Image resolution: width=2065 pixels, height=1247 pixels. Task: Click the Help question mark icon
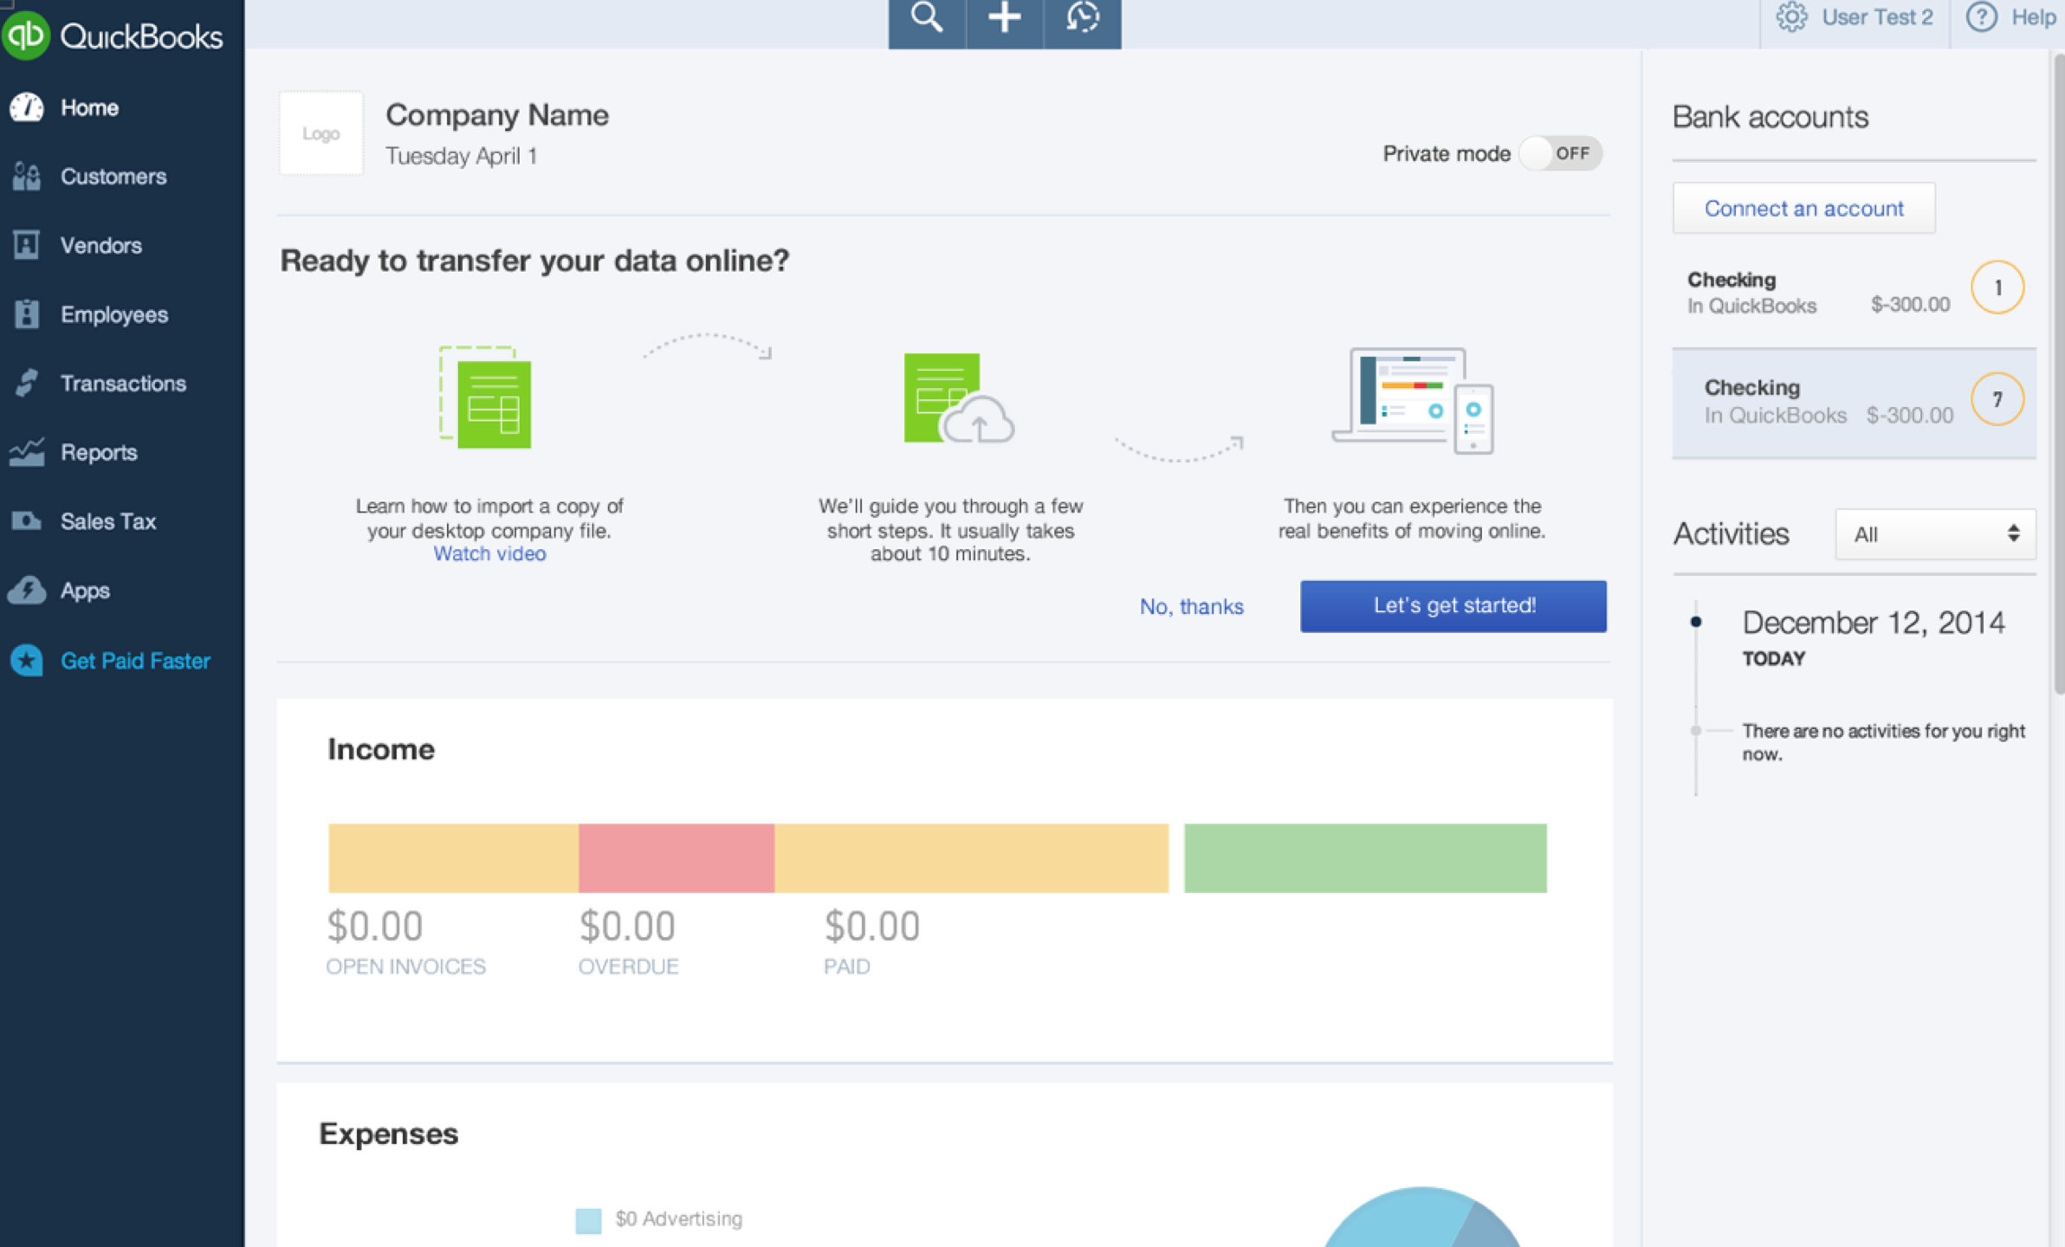(x=1981, y=17)
